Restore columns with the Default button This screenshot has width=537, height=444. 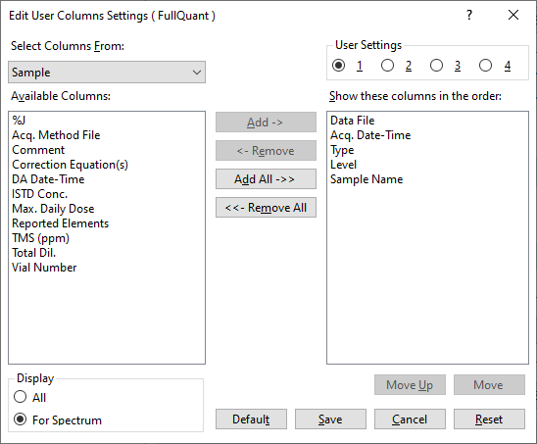tap(251, 419)
